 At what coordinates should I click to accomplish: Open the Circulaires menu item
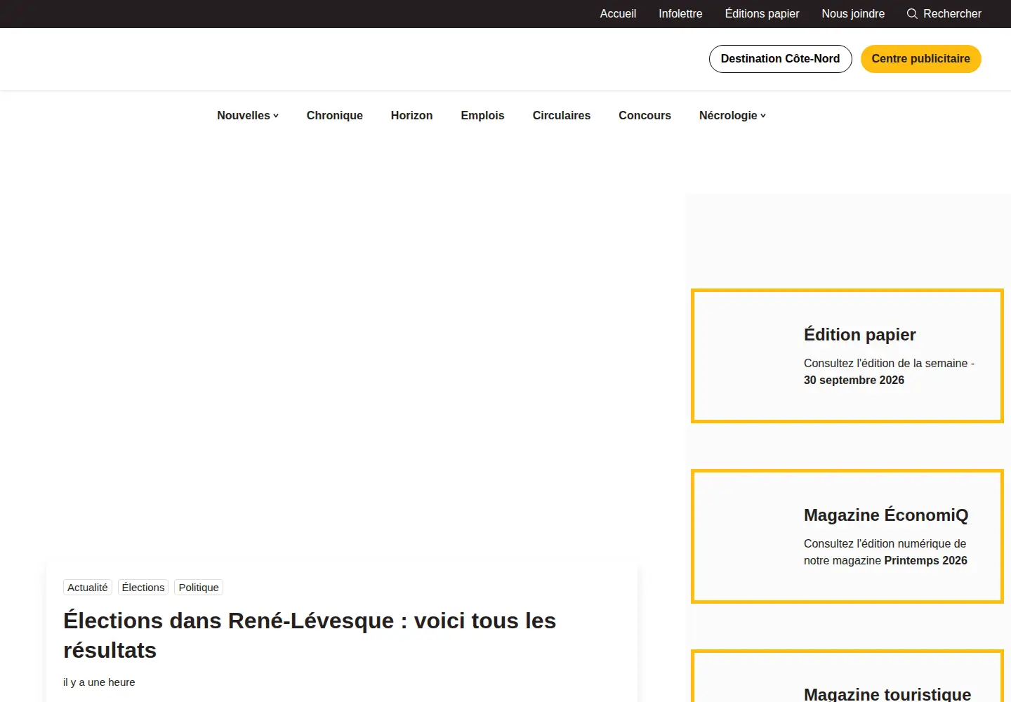coord(561,115)
